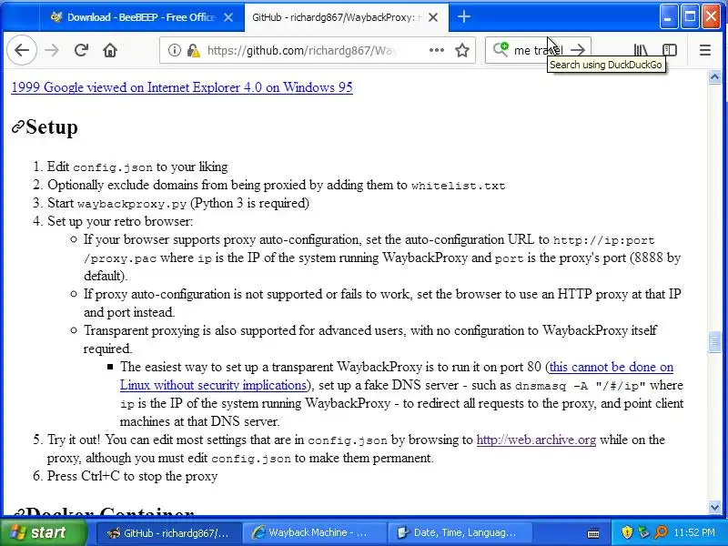Grab the vertical scrollbar thumb
Viewport: 728px width, 546px height.
click(x=715, y=343)
